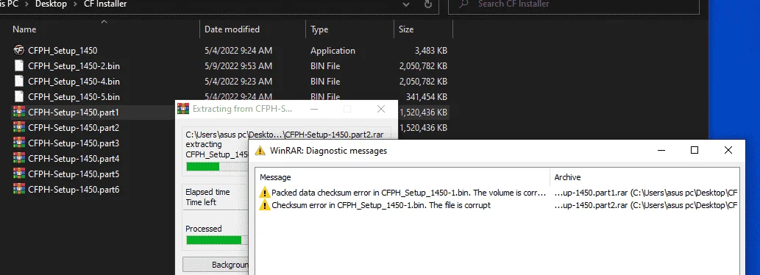Sort files by the Size column header
Image resolution: width=760 pixels, height=275 pixels.
coord(406,29)
